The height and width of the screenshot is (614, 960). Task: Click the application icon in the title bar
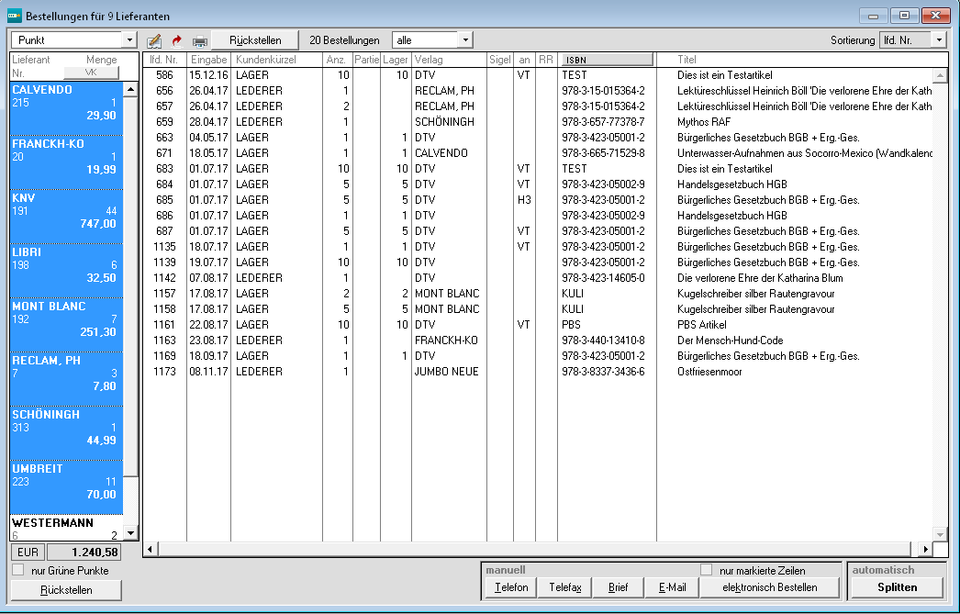tap(15, 16)
